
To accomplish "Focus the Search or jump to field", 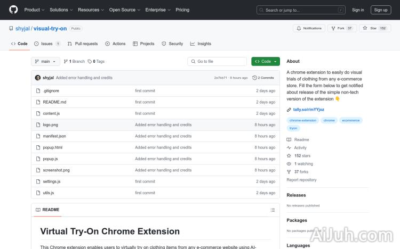I will tap(301, 10).
